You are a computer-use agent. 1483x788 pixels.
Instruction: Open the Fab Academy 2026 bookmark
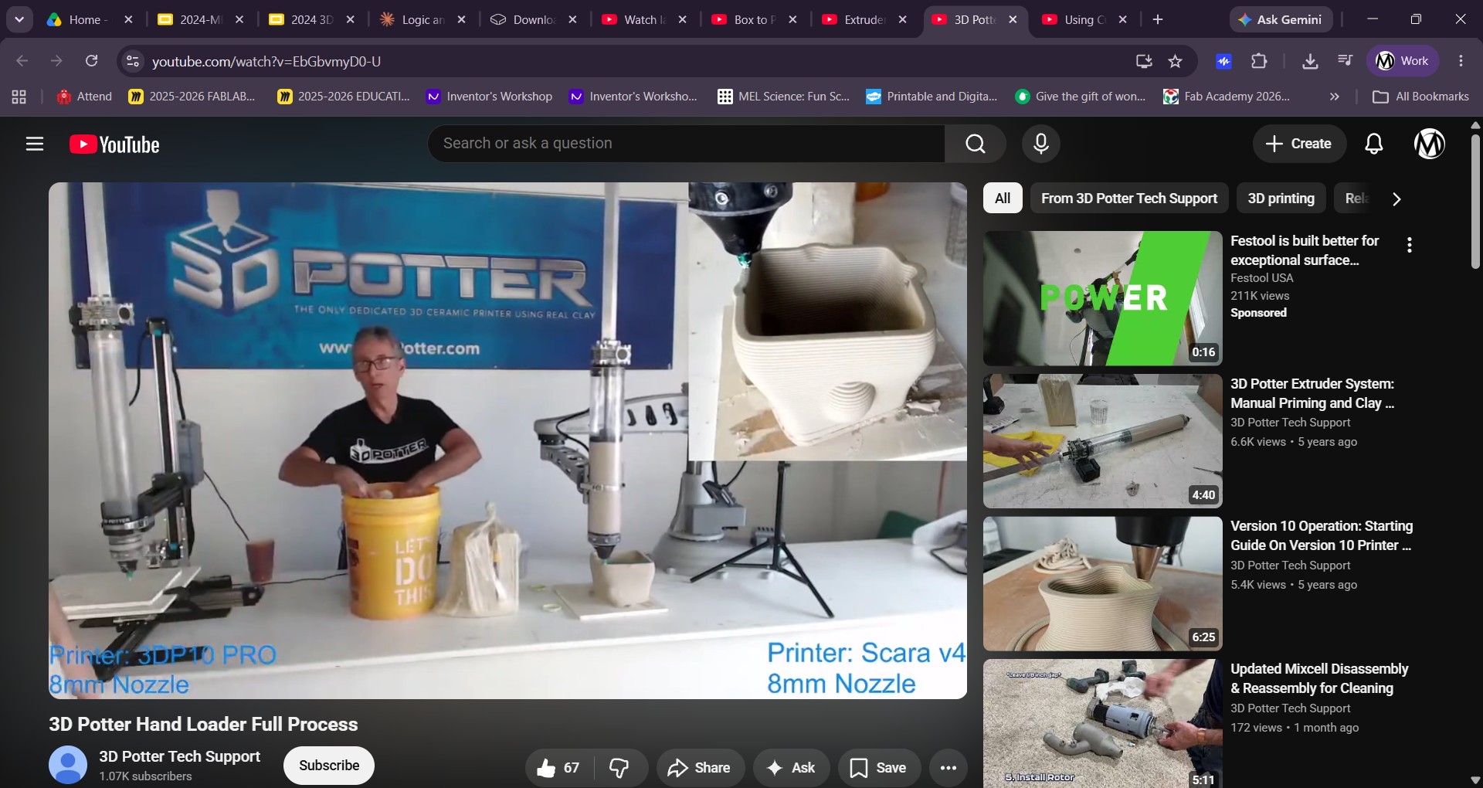[1227, 97]
